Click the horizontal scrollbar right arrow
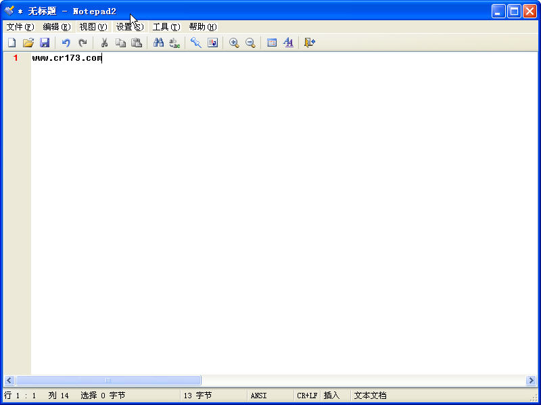 click(x=531, y=380)
